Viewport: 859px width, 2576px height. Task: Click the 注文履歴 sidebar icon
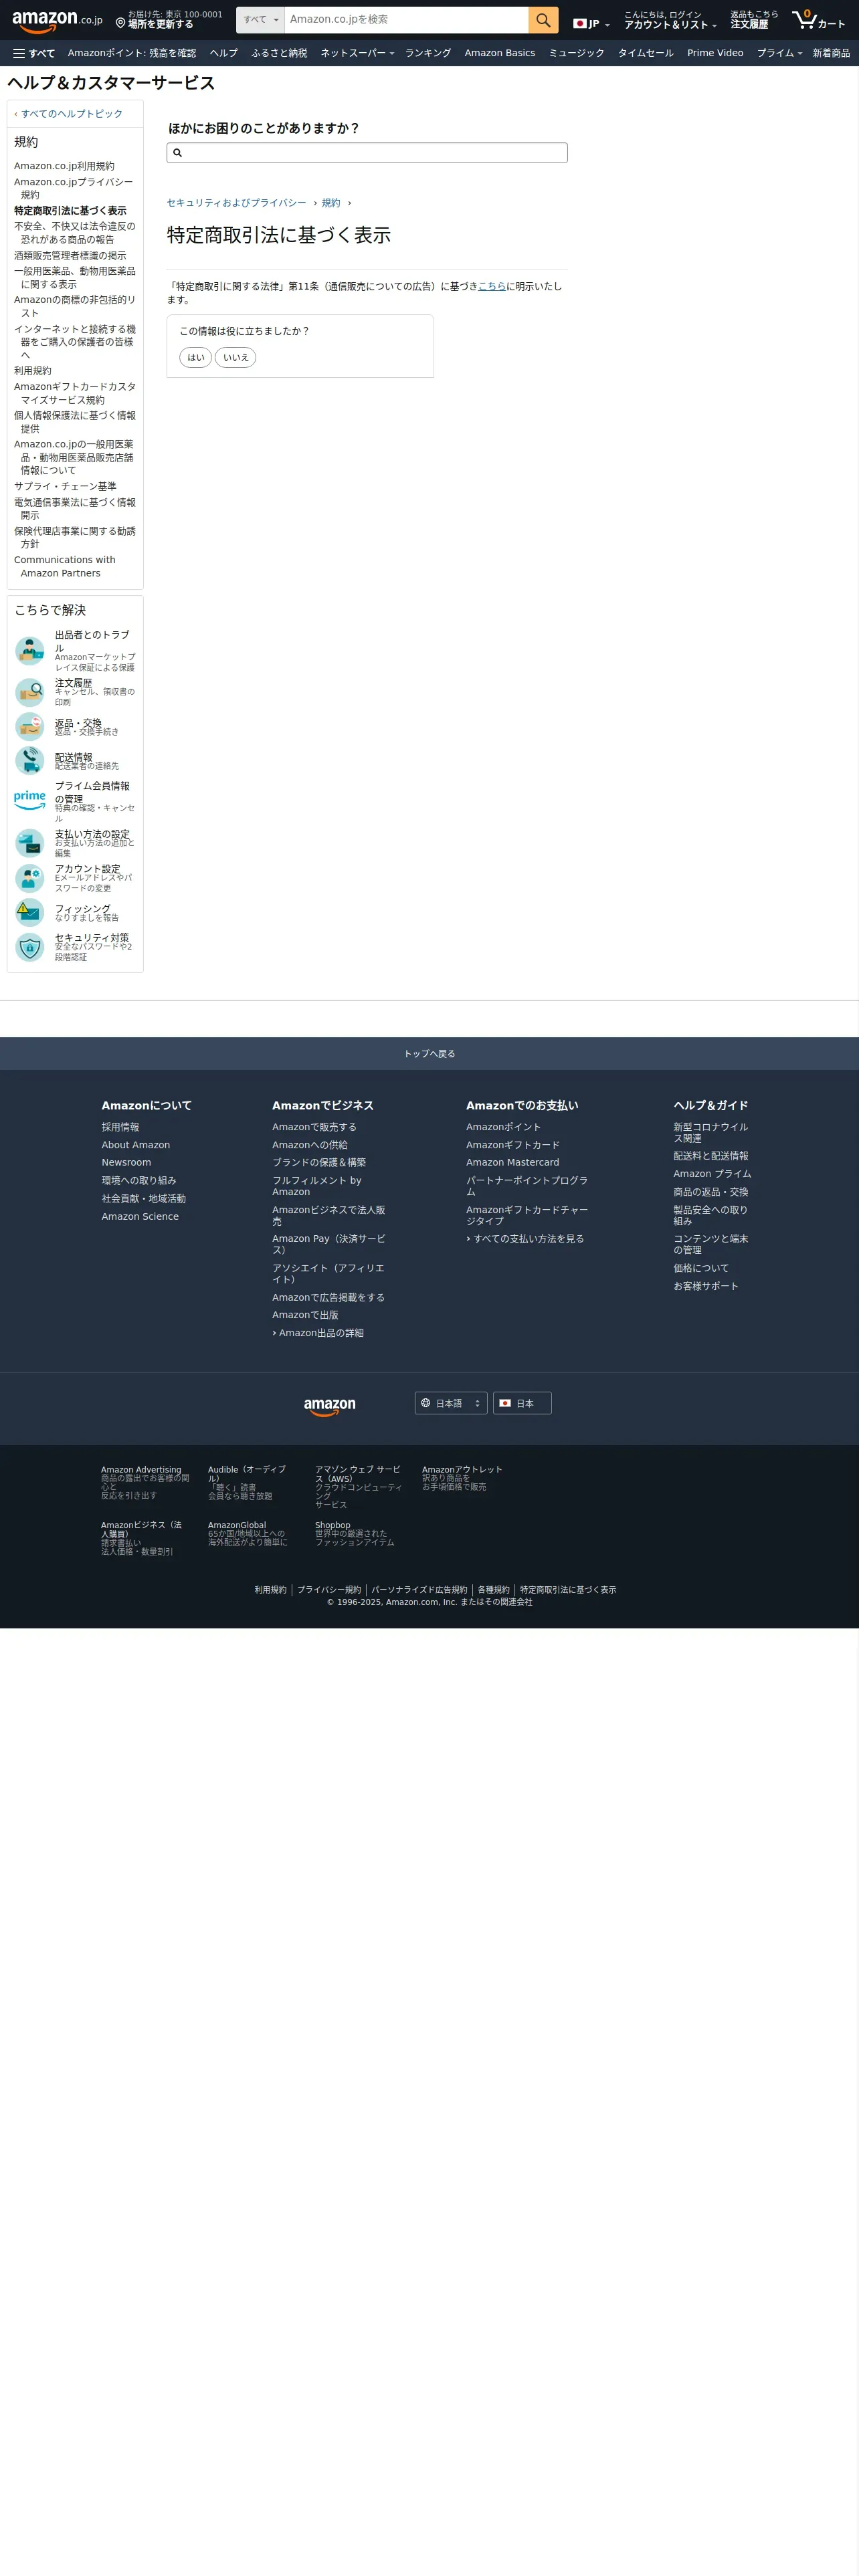(30, 692)
